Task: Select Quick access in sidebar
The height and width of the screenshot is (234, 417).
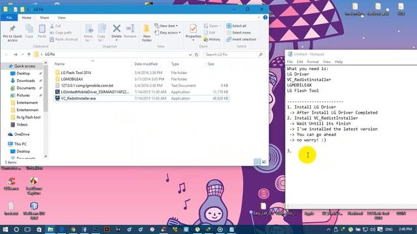Action: click(22, 66)
